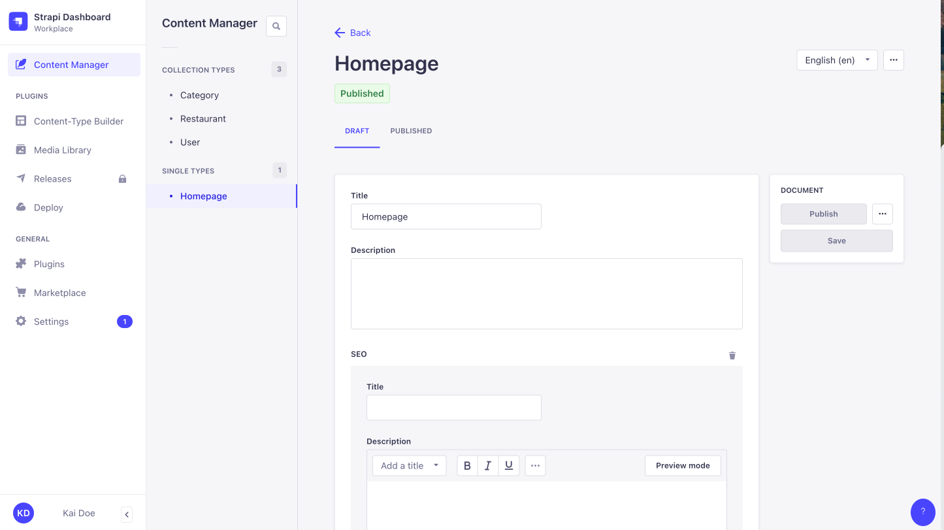Collapse the main navigation sidebar

tap(126, 514)
